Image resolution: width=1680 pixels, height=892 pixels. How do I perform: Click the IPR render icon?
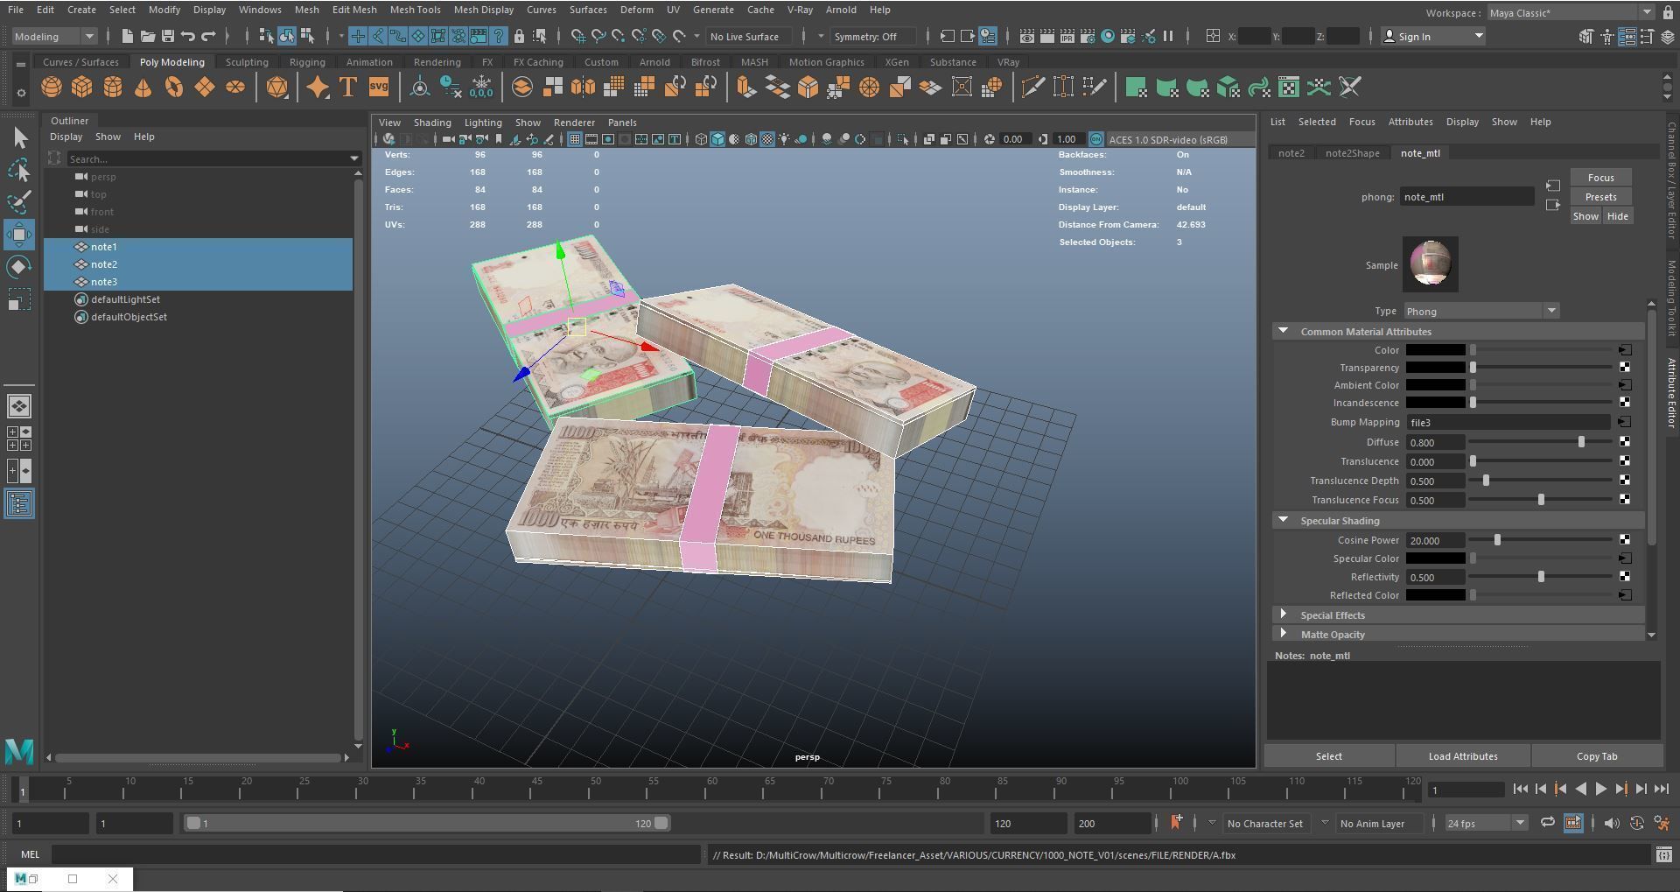click(1067, 37)
